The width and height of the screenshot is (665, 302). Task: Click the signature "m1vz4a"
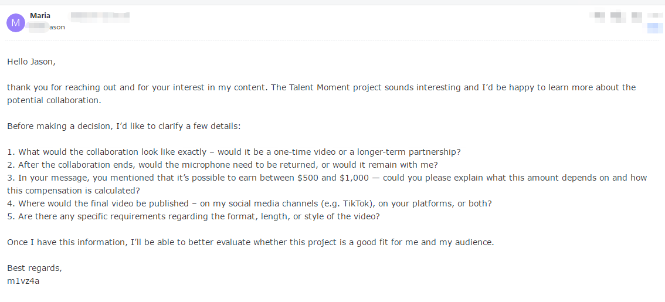23,281
